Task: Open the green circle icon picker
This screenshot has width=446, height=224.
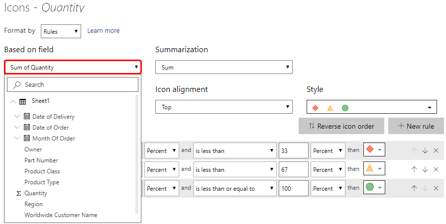Action: (x=374, y=188)
